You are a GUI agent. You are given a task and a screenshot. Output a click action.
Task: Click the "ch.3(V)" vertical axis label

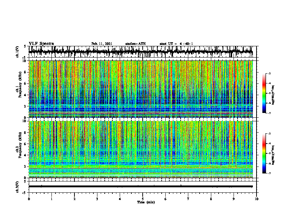click(x=18, y=187)
